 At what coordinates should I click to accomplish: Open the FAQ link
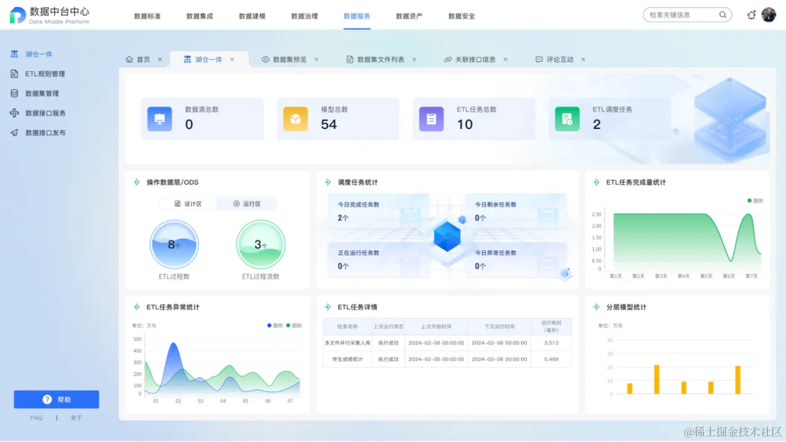pos(36,417)
